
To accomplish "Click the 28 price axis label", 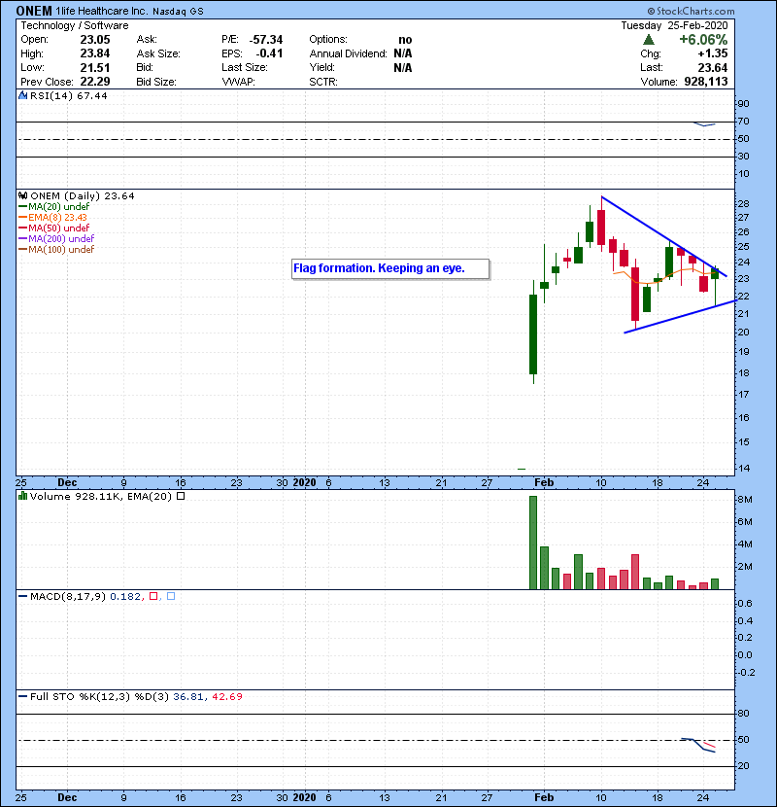I will (x=744, y=204).
